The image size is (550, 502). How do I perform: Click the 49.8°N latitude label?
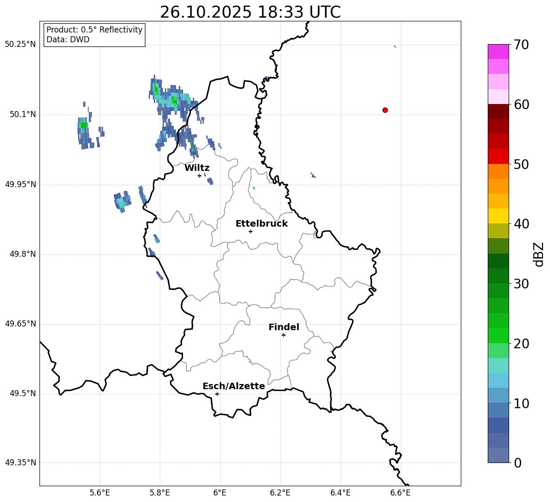23,254
